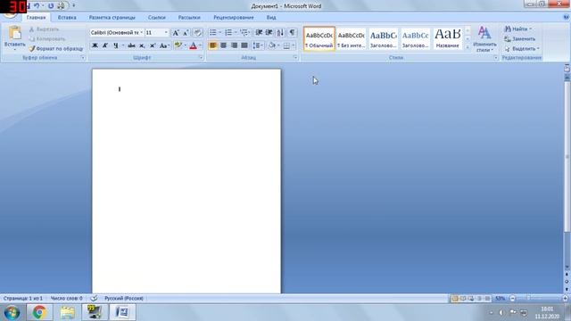Switch to the Разметка страницы tab
This screenshot has height=321, width=571.
click(x=112, y=17)
